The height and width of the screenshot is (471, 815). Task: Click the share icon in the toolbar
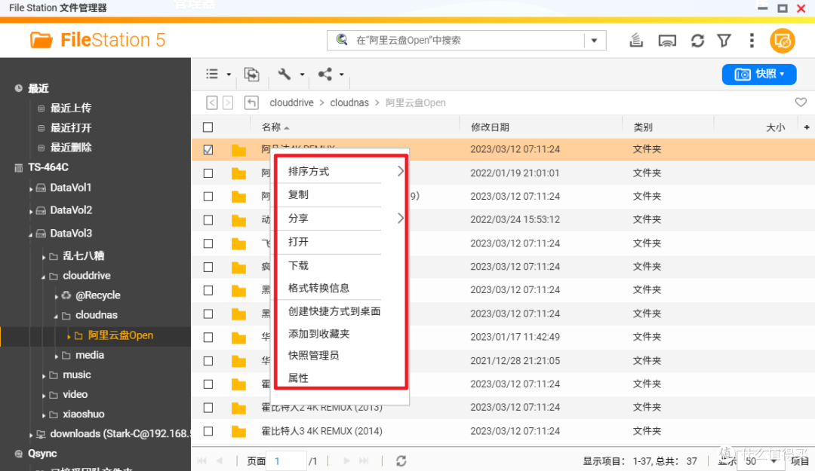click(324, 74)
